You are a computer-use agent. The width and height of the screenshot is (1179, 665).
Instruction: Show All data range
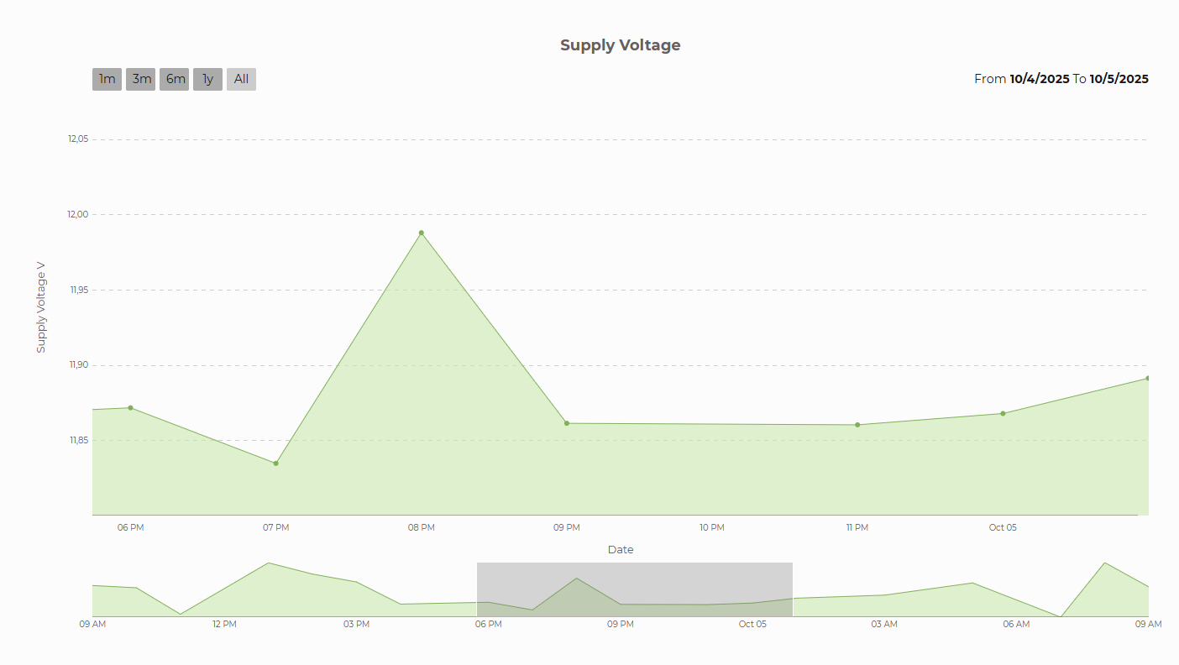tap(241, 79)
